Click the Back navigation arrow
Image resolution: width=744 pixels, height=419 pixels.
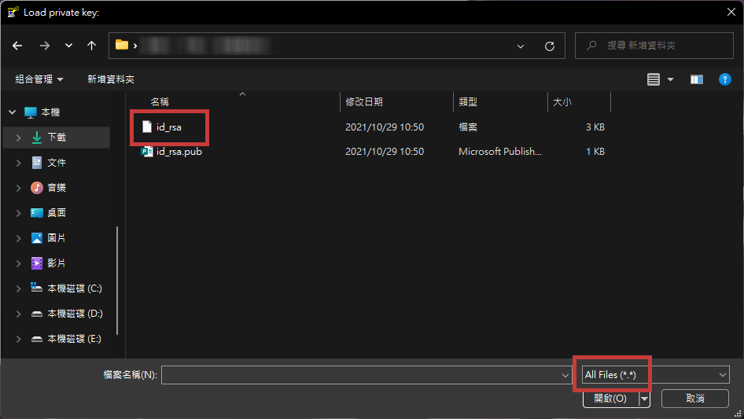(17, 46)
